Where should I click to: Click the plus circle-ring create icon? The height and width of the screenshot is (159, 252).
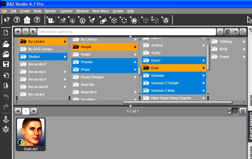click(x=134, y=20)
